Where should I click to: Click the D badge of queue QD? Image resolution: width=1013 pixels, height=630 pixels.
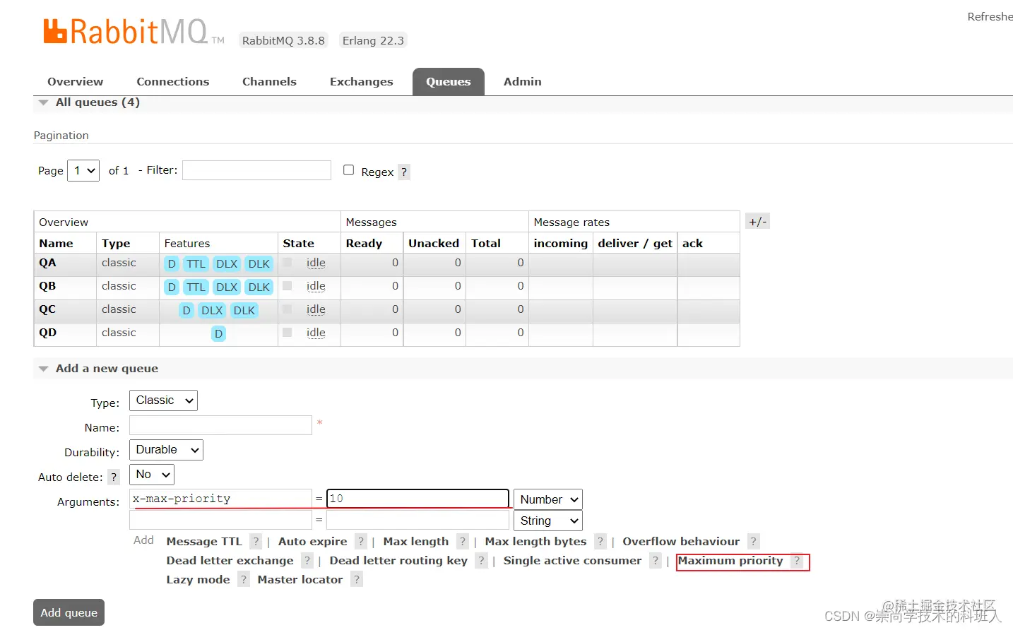[219, 334]
